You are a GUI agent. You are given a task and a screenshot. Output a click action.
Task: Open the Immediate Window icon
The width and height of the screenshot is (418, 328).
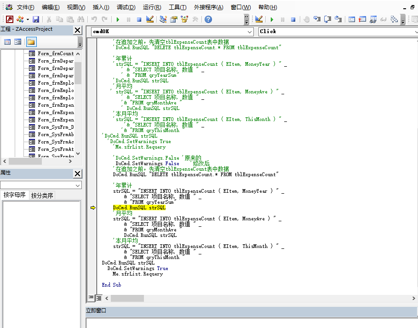coord(362,19)
